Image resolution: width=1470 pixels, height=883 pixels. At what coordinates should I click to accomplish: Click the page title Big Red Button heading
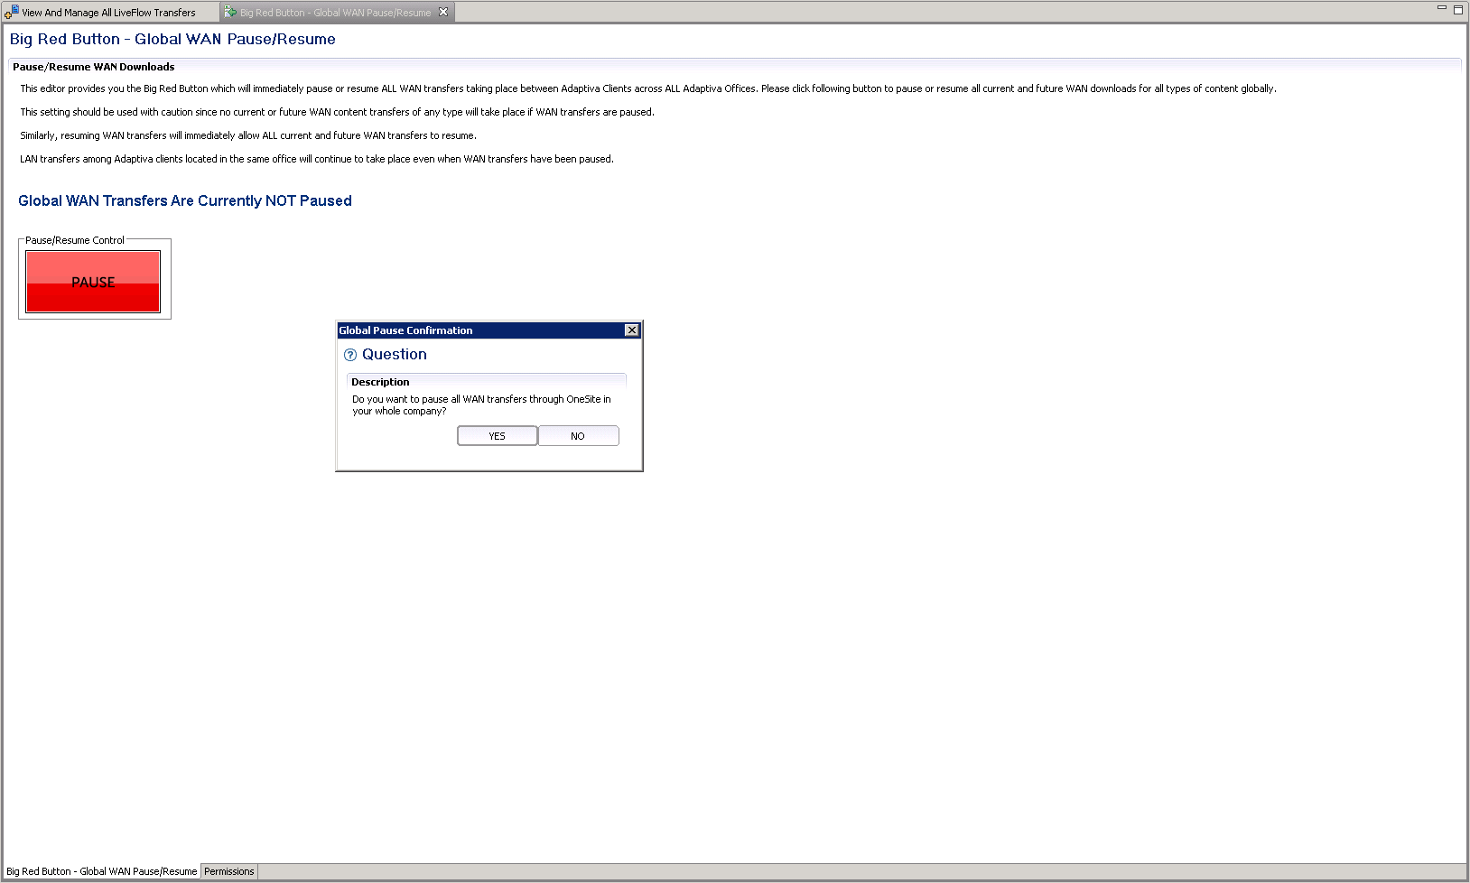click(172, 39)
